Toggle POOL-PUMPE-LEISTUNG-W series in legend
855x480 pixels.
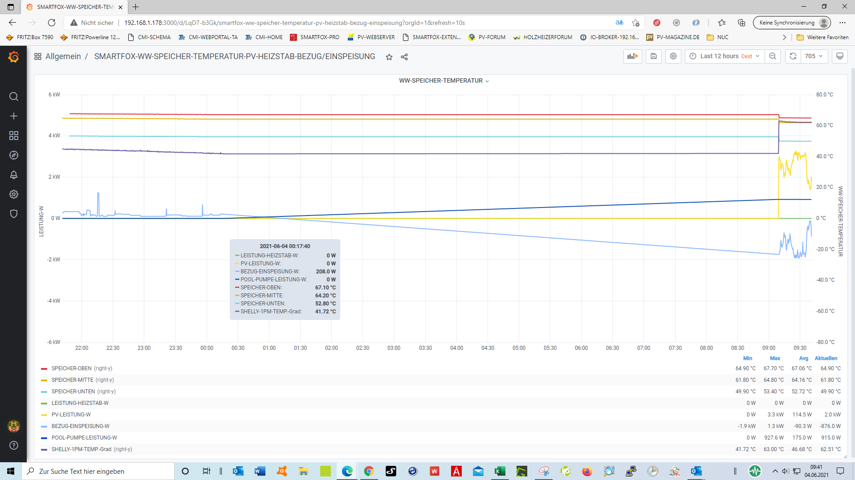coord(84,438)
